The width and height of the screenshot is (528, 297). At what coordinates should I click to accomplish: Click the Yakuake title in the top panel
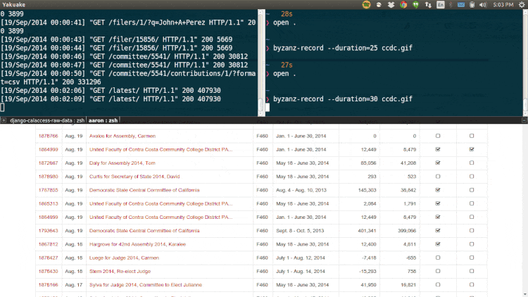pyautogui.click(x=13, y=5)
